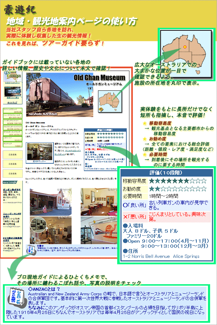Click the first 広告募集 ad box
This screenshot has width=217, height=325.
point(13,155)
